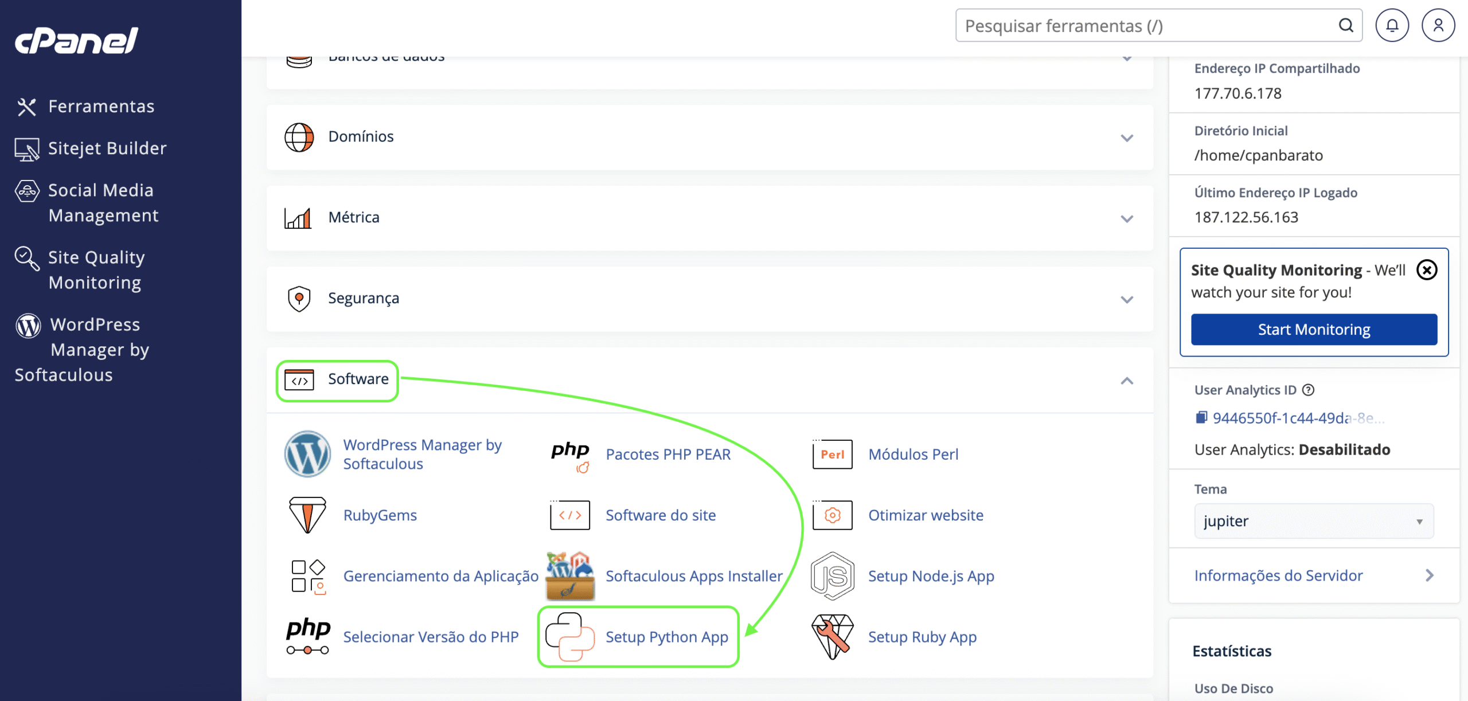Screen dimensions: 1468x701
Task: Click the User Analytics ID help icon
Action: point(1308,390)
